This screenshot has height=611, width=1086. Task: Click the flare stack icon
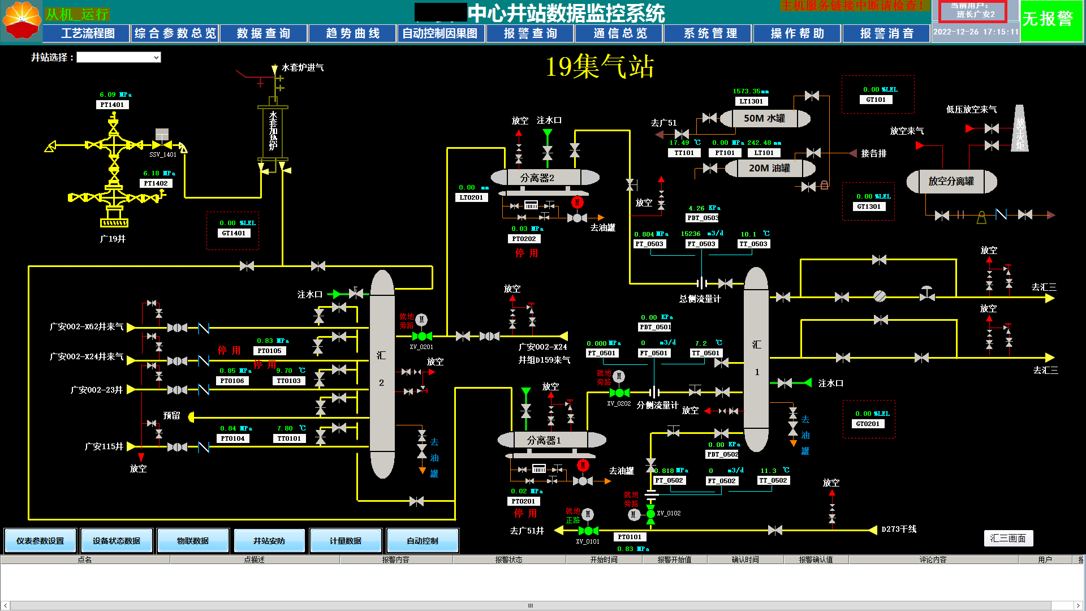[x=1019, y=128]
